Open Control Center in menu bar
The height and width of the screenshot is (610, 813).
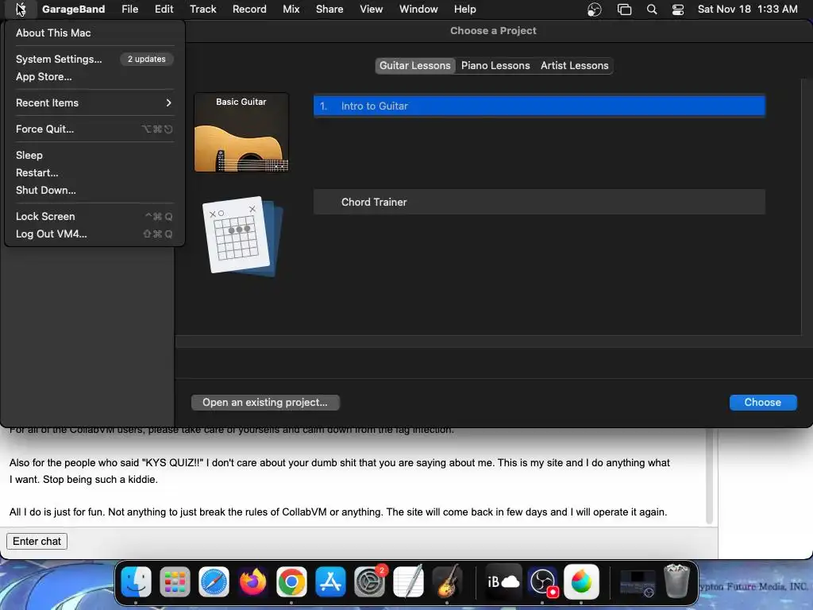(678, 10)
